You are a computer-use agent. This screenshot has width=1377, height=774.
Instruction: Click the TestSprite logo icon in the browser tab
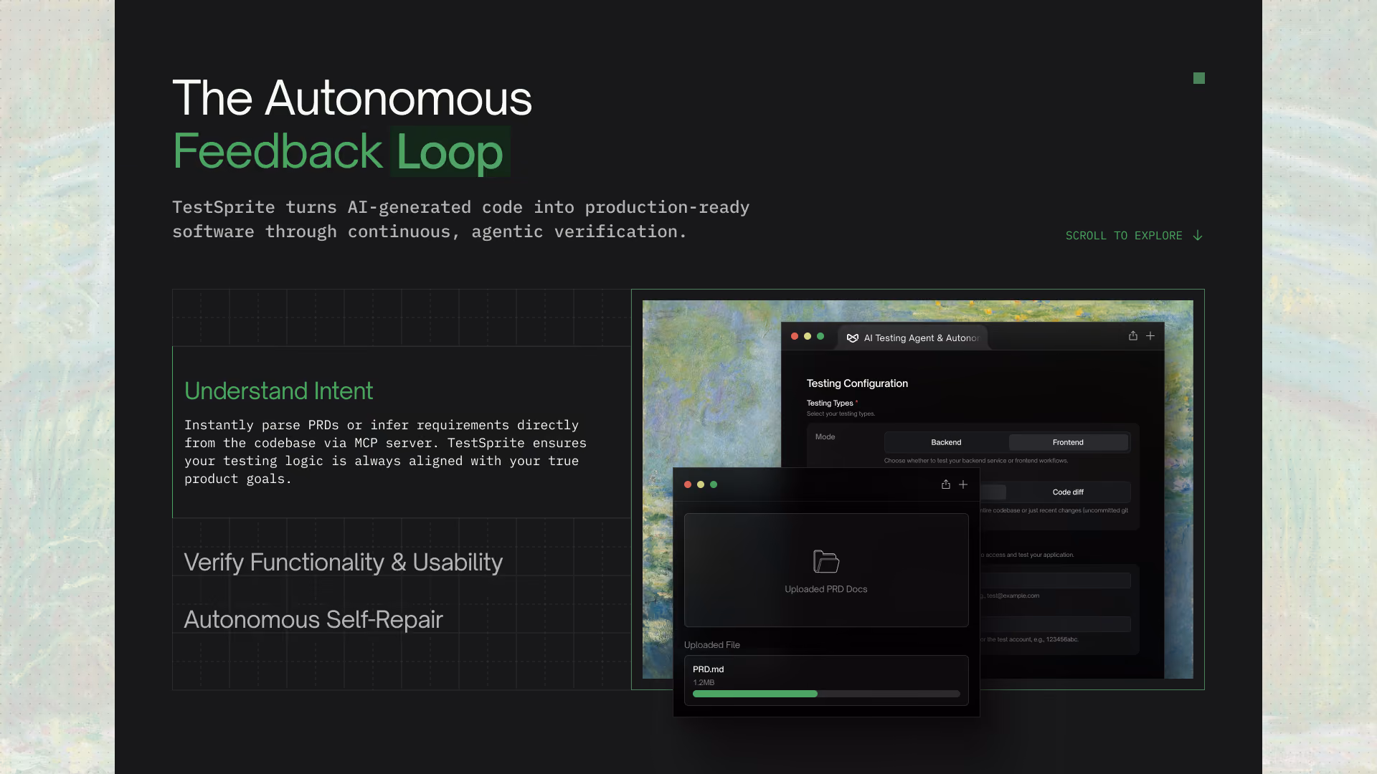[853, 338]
